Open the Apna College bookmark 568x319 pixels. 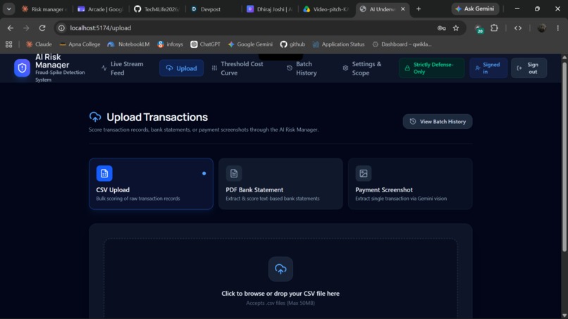(80, 44)
